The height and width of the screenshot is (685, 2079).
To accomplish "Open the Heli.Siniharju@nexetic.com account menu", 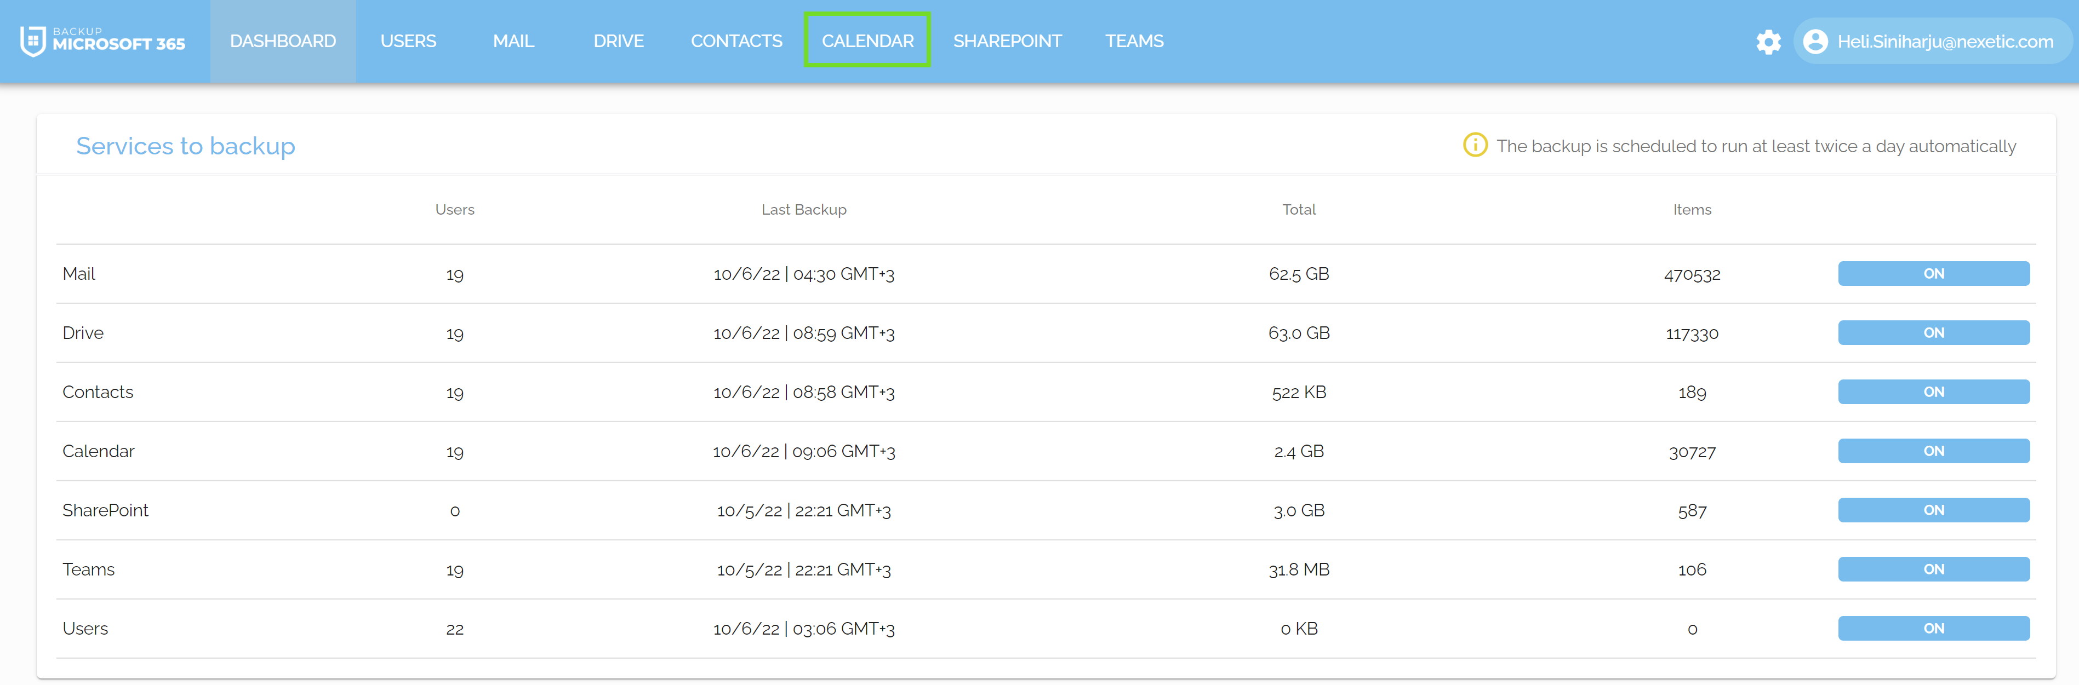I will click(1944, 42).
